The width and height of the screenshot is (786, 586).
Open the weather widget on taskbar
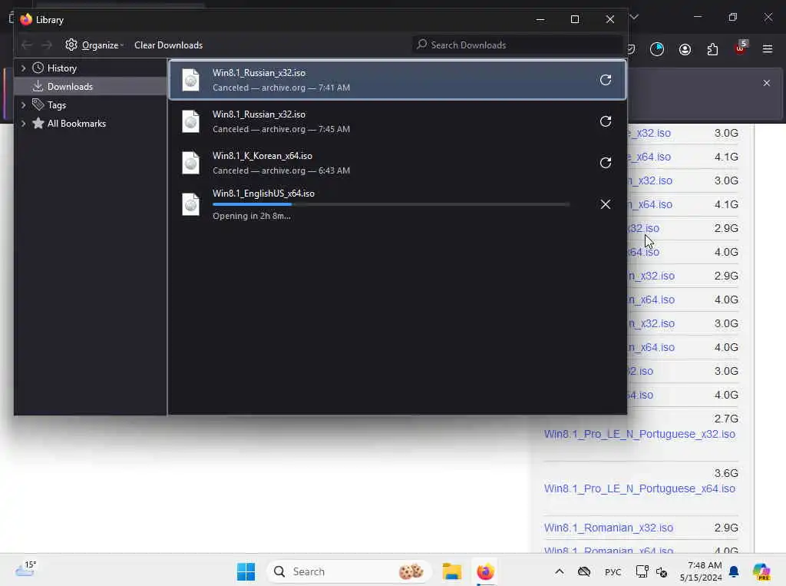click(25, 569)
